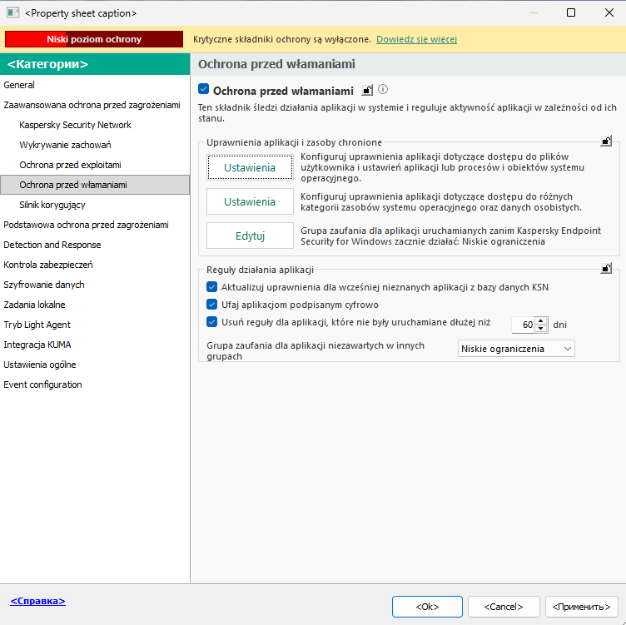The image size is (626, 625).
Task: Increase the days value with up arrow
Action: pyautogui.click(x=541, y=320)
